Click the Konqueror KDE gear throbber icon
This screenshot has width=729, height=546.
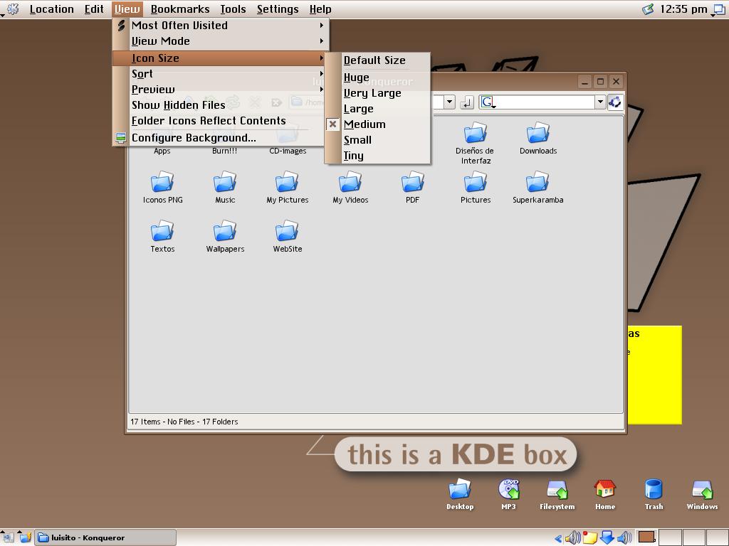pyautogui.click(x=615, y=102)
